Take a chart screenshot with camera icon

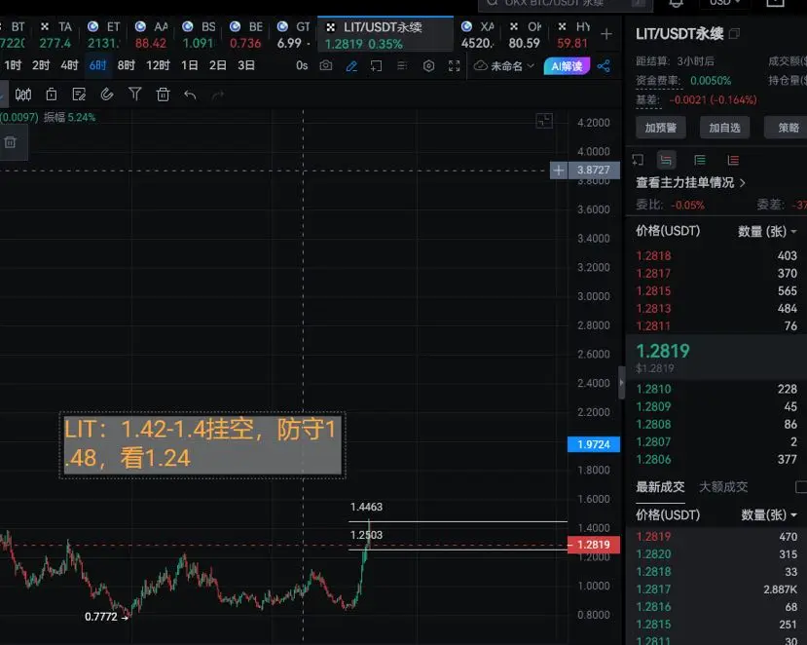tap(326, 66)
